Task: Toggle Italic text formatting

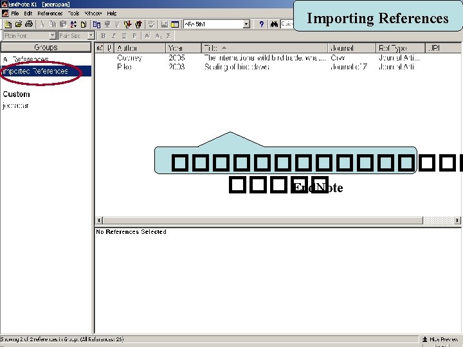Action: pyautogui.click(x=114, y=36)
